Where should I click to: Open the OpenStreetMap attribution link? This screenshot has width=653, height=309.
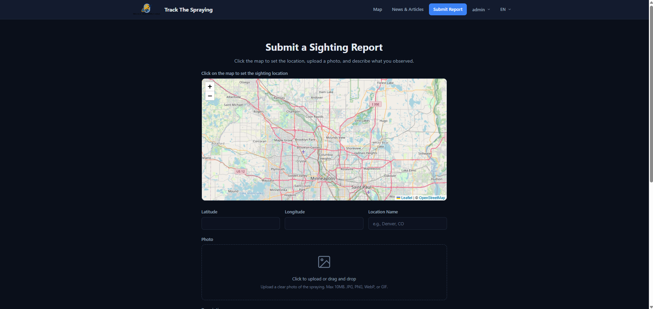(432, 198)
